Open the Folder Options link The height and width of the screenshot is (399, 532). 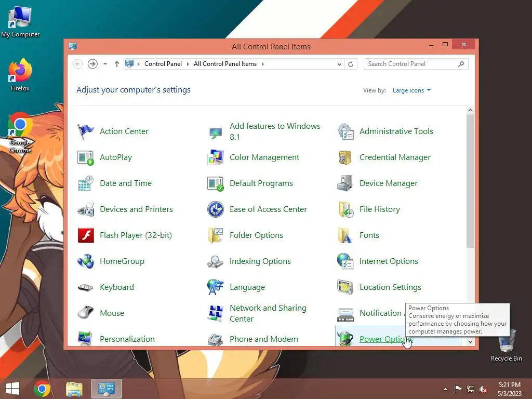[x=256, y=235]
